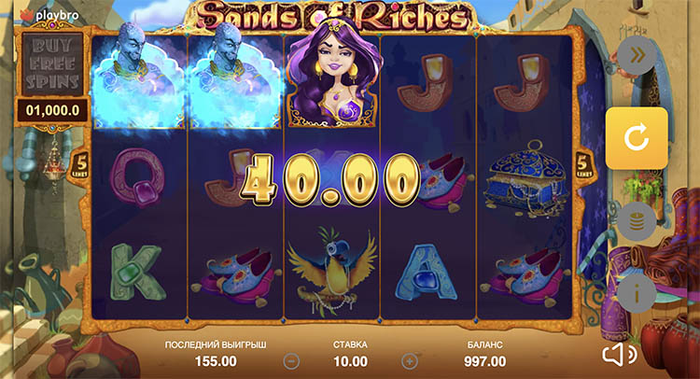
Task: Select the purple-haired princess symbol
Action: [x=332, y=76]
